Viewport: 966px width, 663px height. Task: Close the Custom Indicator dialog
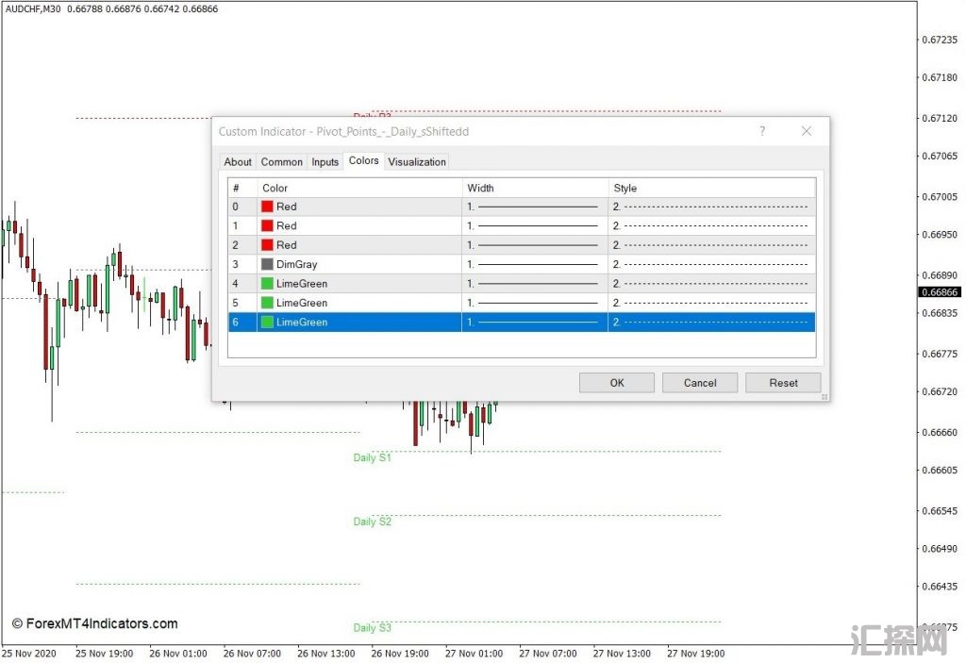tap(806, 131)
